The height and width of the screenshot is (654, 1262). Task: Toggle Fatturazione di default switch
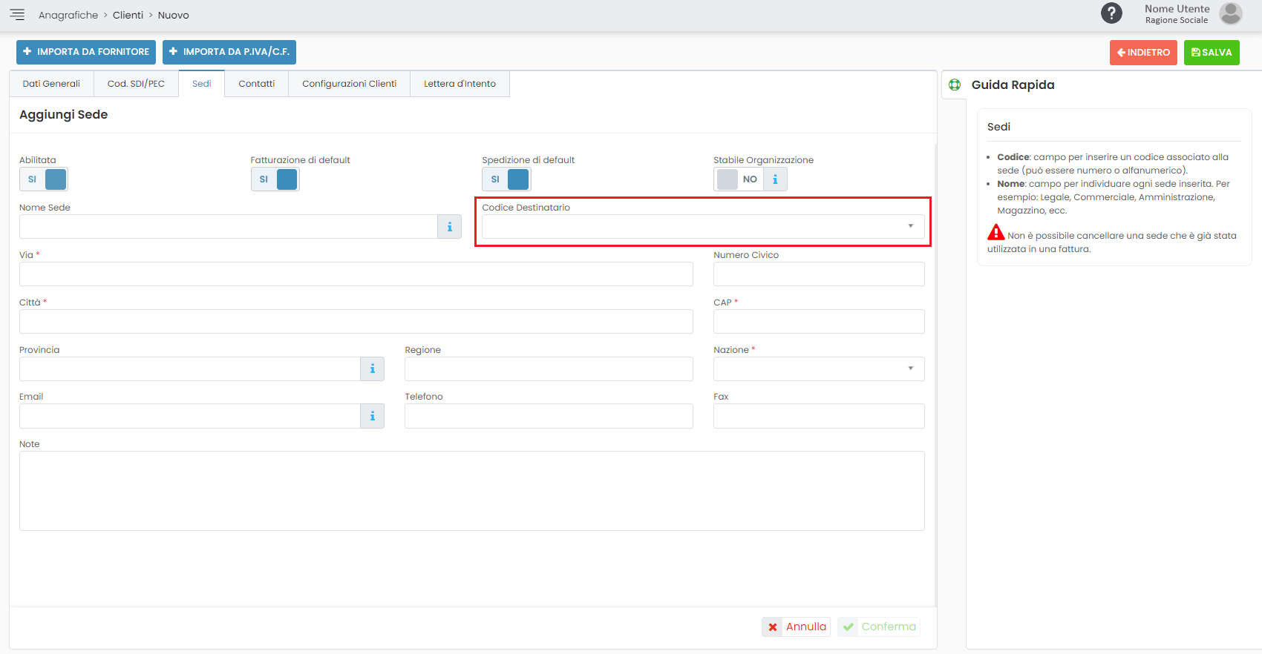(275, 179)
